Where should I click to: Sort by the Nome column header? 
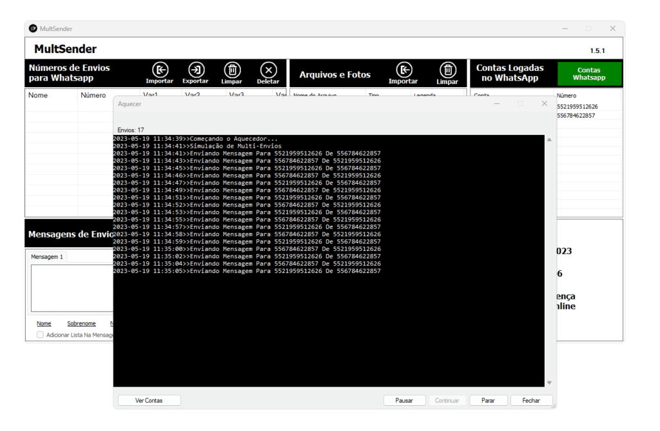[51, 95]
